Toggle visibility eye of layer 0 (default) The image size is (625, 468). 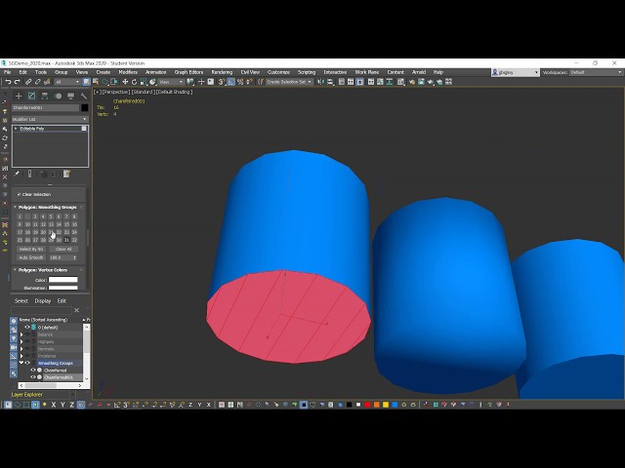tap(27, 328)
